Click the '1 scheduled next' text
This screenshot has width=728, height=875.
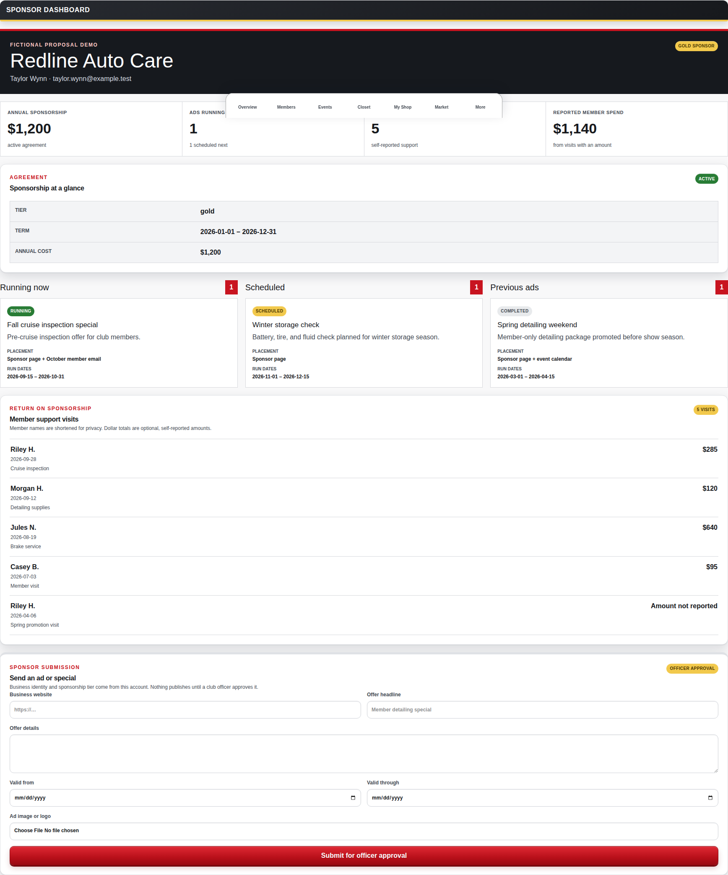click(x=208, y=145)
